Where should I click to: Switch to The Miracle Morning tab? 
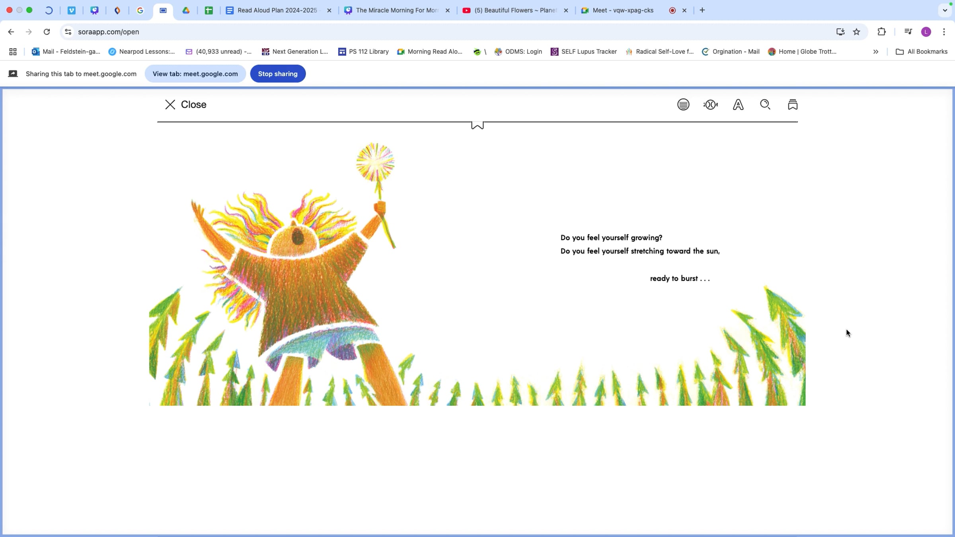[x=397, y=10]
